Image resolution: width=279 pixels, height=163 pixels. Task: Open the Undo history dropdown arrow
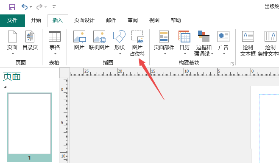[x=31, y=7]
